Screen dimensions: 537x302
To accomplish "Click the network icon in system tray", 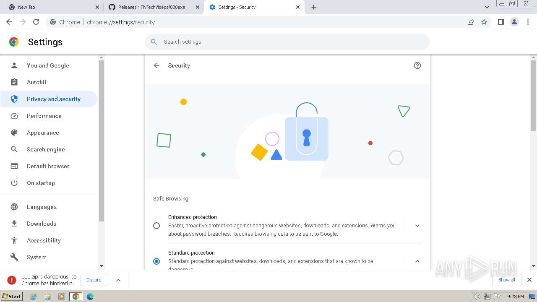I will (487, 297).
